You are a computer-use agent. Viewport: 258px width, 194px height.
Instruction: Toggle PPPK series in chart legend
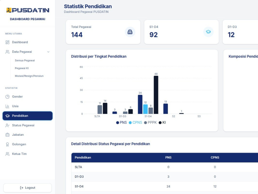[150, 123]
